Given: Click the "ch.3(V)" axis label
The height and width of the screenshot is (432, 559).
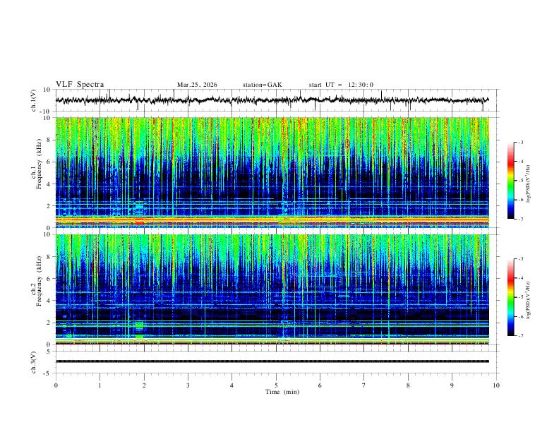Looking at the screenshot, I should coord(34,362).
